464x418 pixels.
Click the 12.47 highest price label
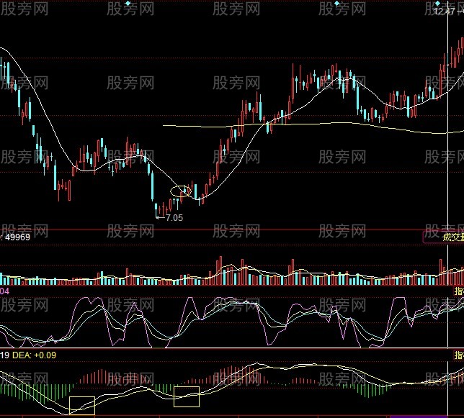tap(444, 12)
